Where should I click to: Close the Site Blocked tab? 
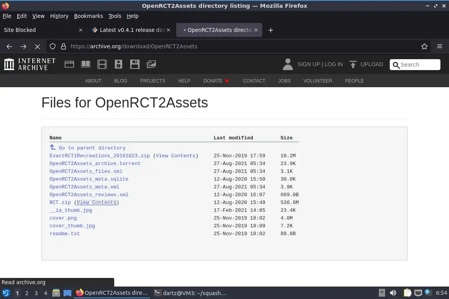[81, 30]
